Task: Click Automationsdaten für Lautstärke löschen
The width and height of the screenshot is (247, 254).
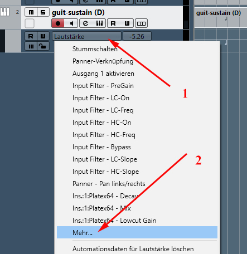Action: (x=133, y=249)
